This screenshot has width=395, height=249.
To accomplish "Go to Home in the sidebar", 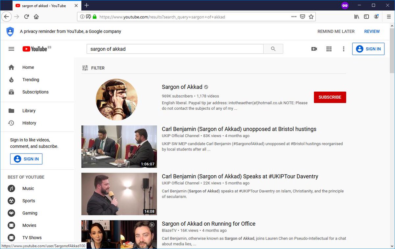I will [x=37, y=67].
